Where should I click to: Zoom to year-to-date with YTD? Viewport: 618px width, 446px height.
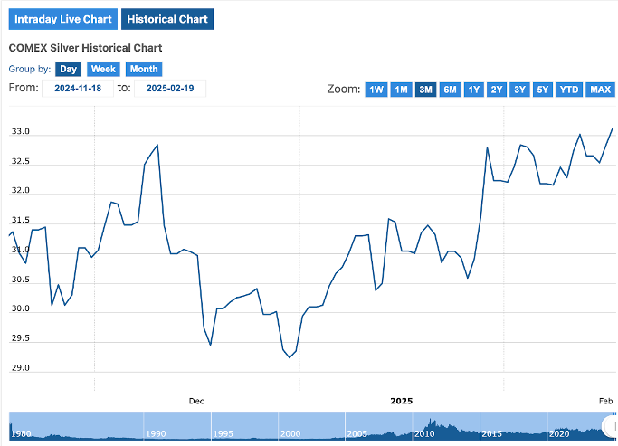(x=569, y=90)
